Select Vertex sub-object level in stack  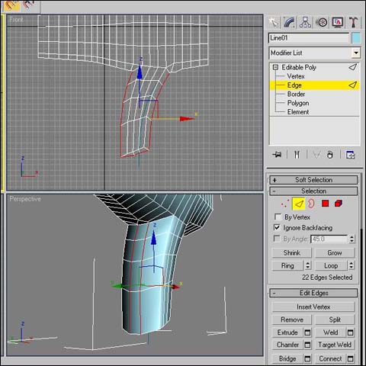(296, 76)
